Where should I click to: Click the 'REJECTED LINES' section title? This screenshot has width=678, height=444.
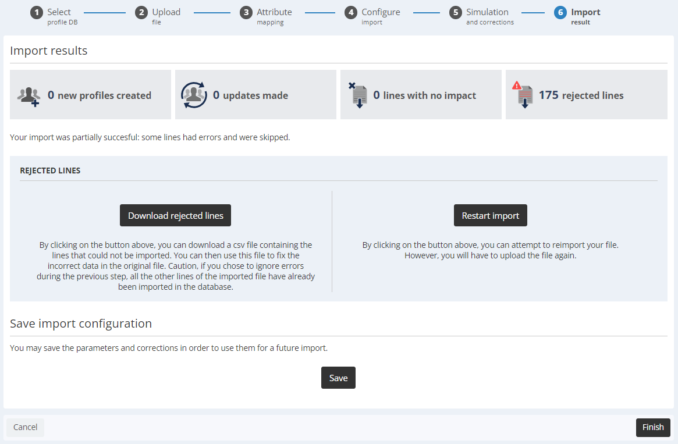50,171
